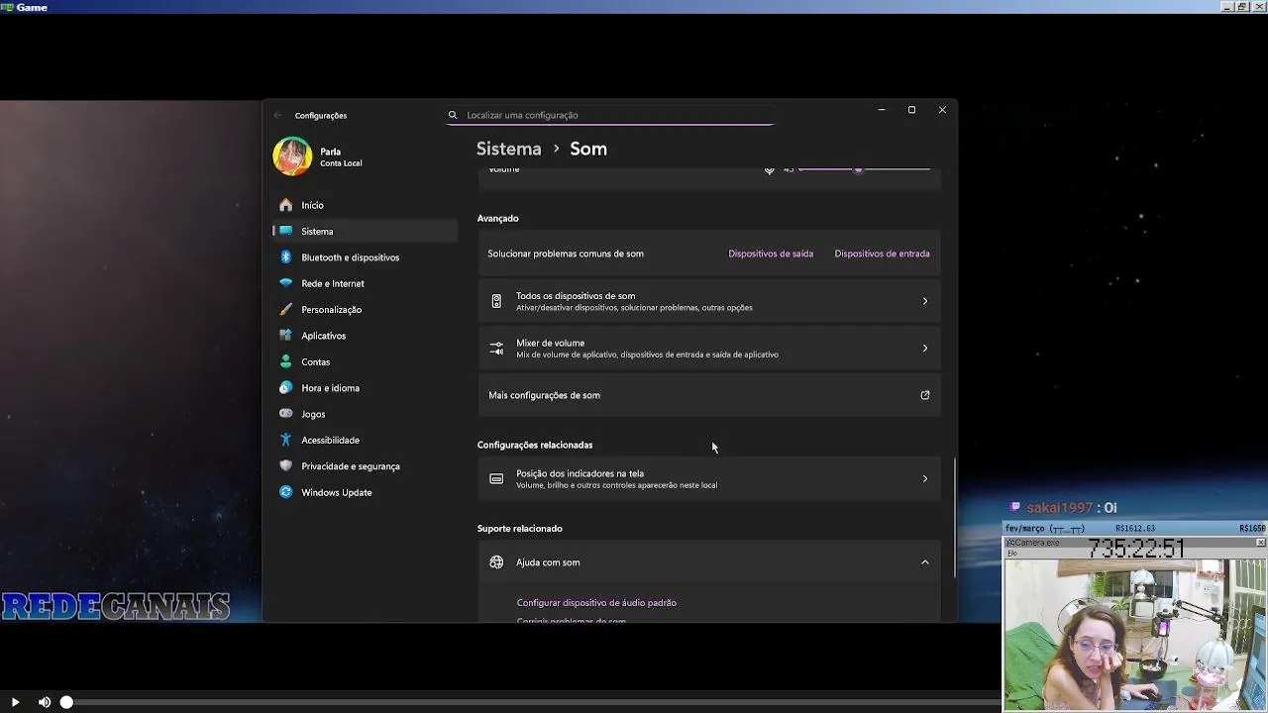The image size is (1268, 713).
Task: Click the Aplicativos grid icon
Action: click(x=286, y=336)
